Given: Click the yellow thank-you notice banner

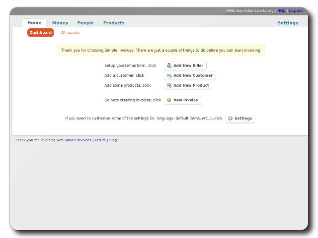Looking at the screenshot, I should tap(161, 50).
